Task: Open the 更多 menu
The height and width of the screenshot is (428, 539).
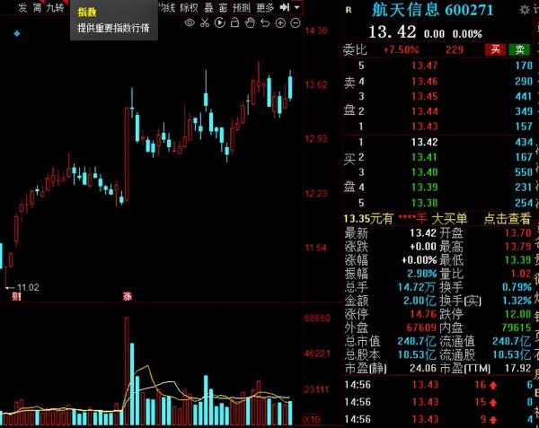Action: coord(265,7)
